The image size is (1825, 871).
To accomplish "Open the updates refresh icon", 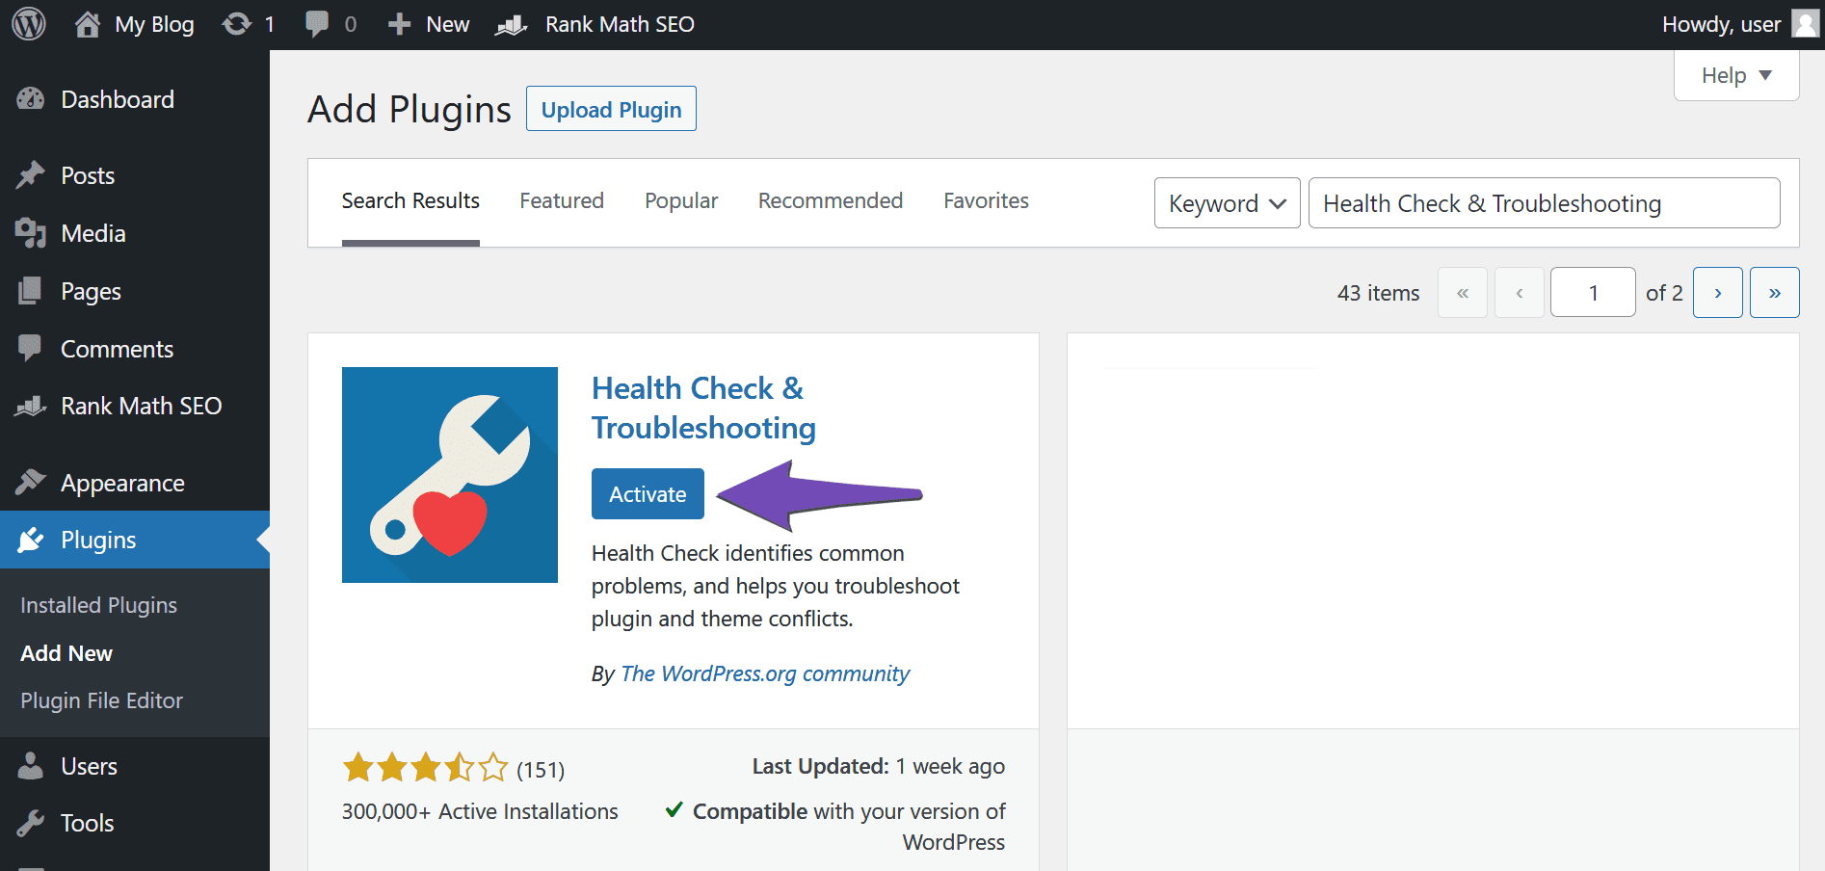I will pos(237,24).
